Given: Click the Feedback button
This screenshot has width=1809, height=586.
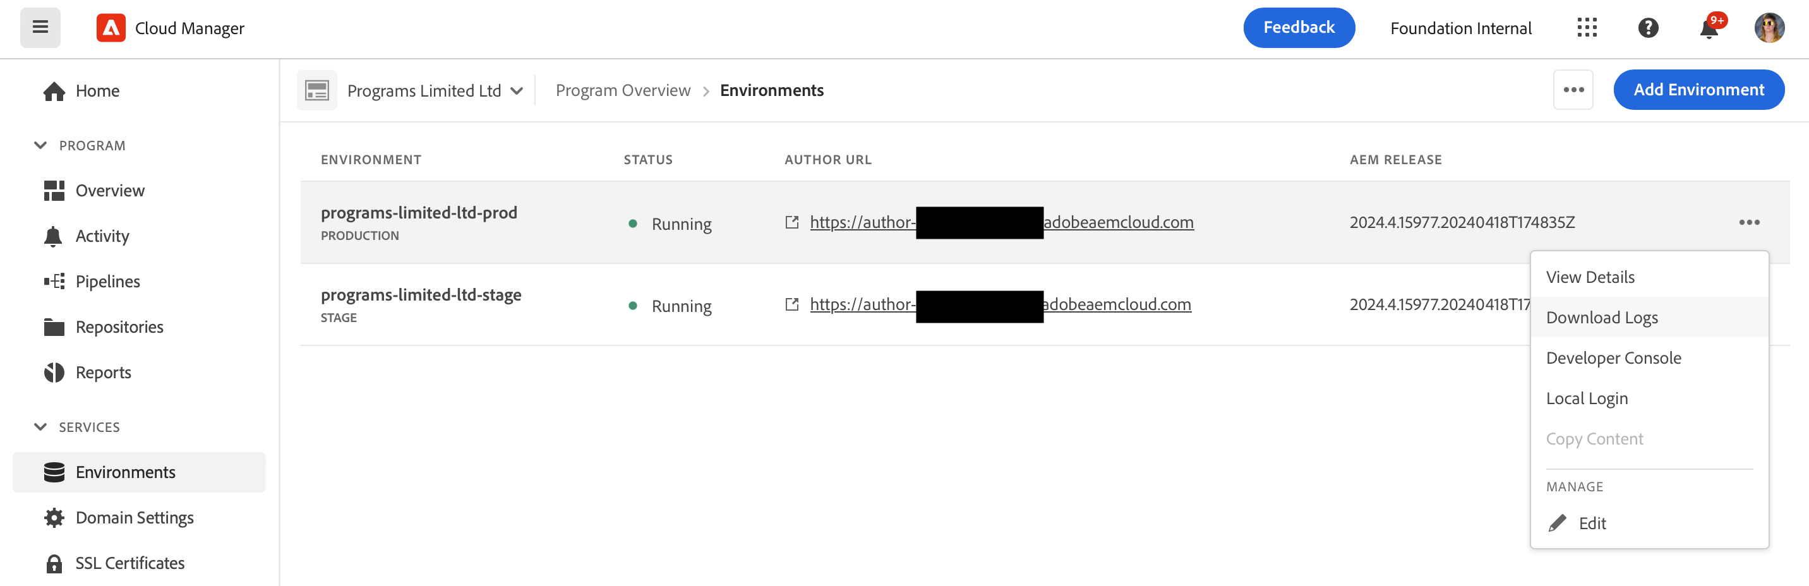Looking at the screenshot, I should (x=1299, y=28).
